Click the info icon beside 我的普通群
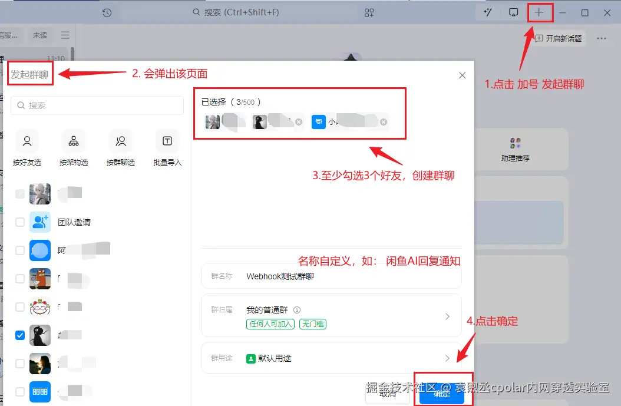Image resolution: width=621 pixels, height=406 pixels. [x=296, y=310]
